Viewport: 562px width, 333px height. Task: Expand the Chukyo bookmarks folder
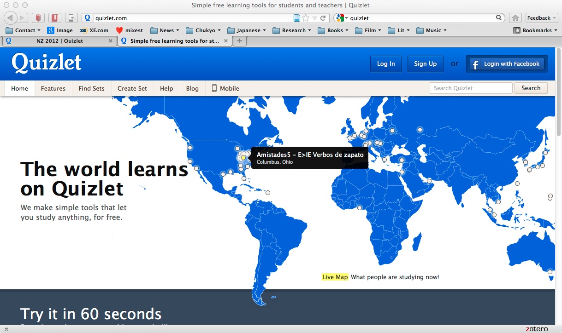click(x=203, y=30)
